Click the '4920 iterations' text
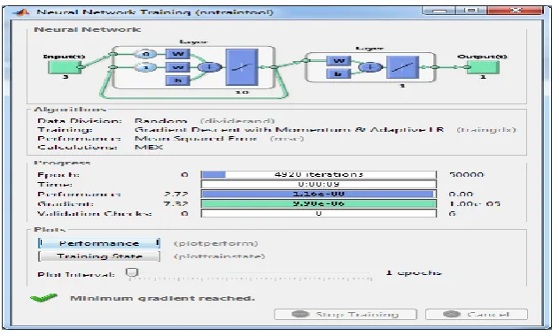Viewport: 559px width, 336px height. 319,174
